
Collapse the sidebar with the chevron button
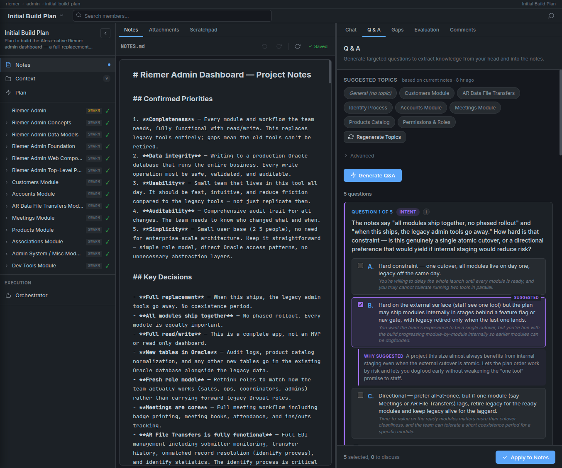point(105,33)
